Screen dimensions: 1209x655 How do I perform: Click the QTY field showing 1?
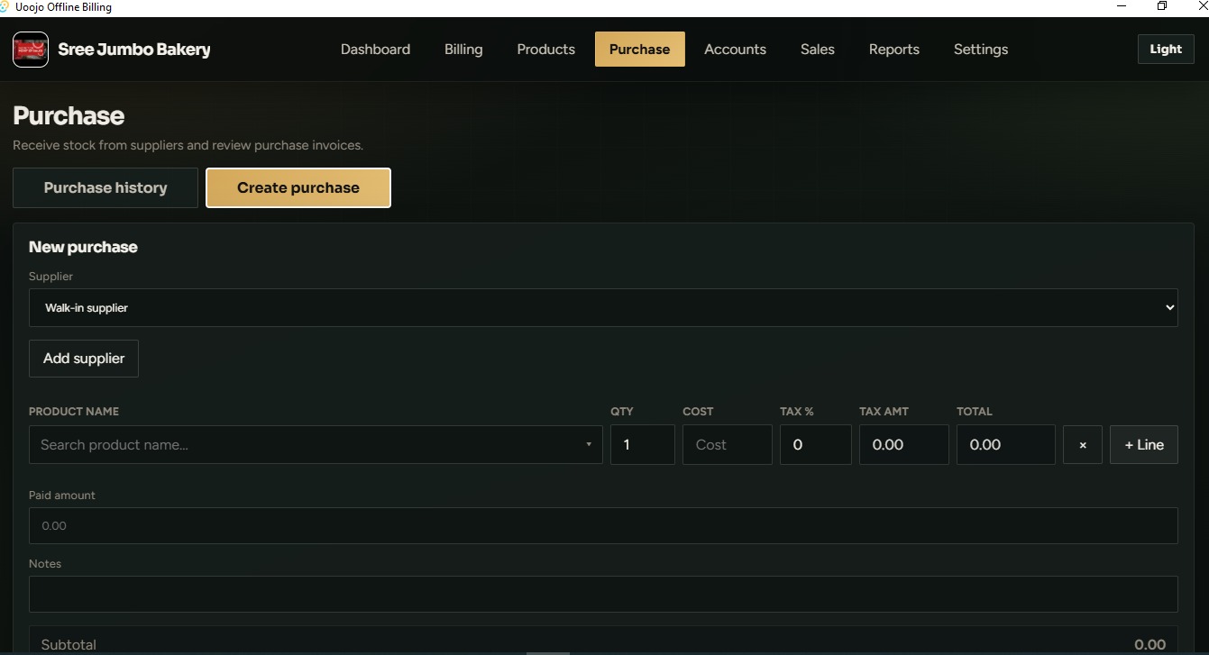643,445
